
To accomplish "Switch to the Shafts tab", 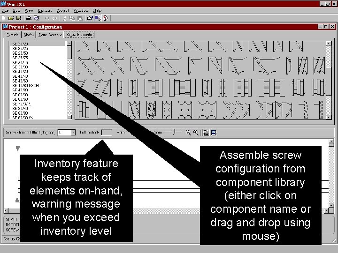I will pos(29,35).
